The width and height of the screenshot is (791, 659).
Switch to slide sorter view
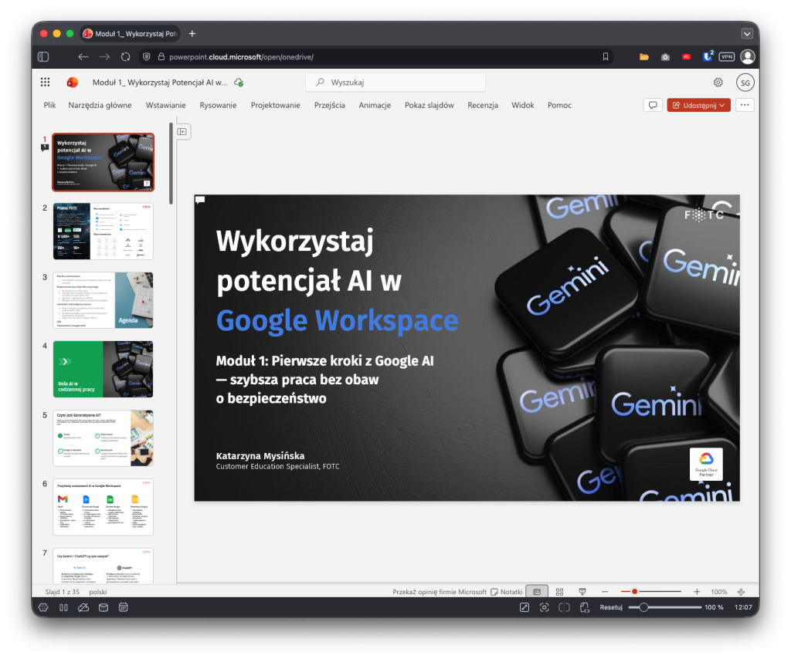point(559,592)
